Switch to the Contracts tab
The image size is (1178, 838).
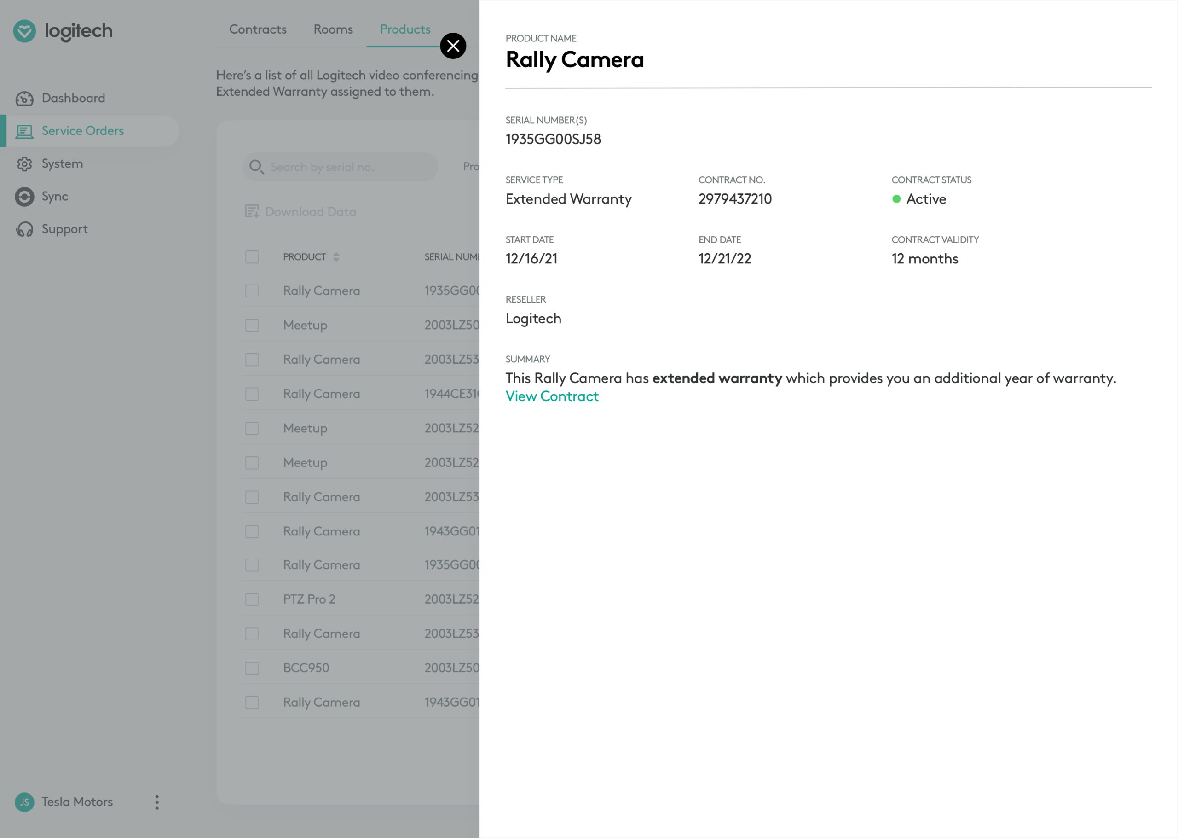(258, 29)
